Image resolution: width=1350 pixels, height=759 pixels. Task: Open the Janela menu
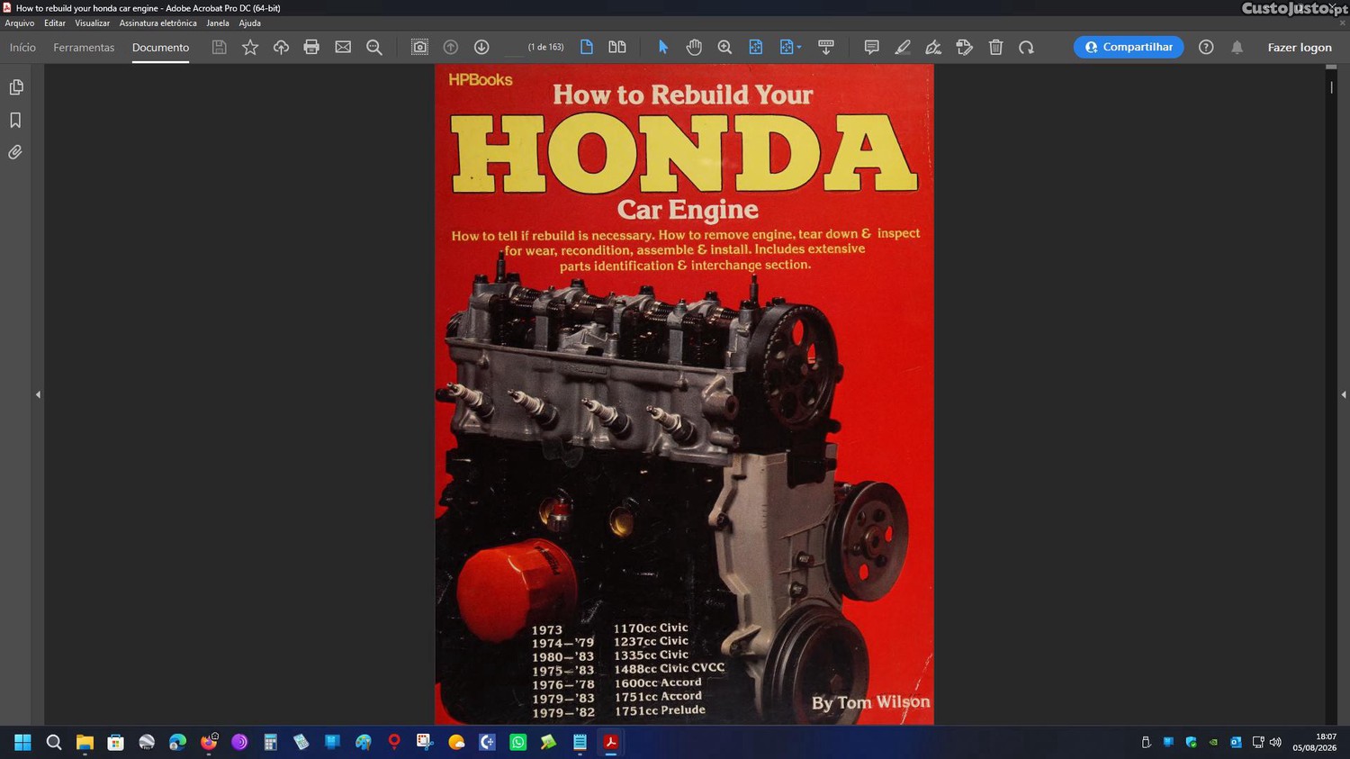pos(218,23)
